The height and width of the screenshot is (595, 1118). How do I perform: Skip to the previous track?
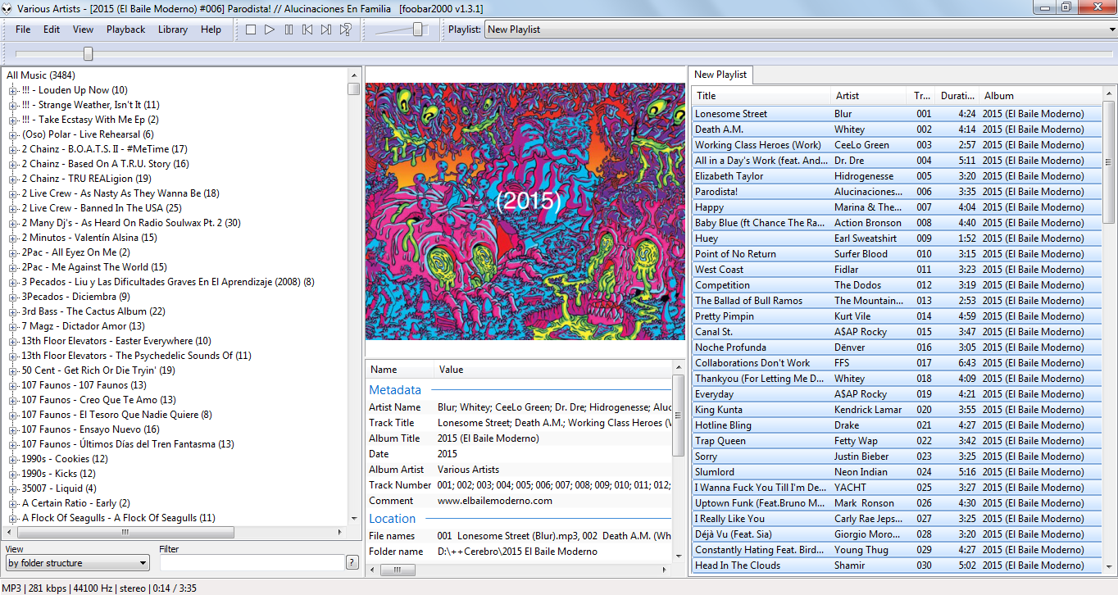point(307,30)
